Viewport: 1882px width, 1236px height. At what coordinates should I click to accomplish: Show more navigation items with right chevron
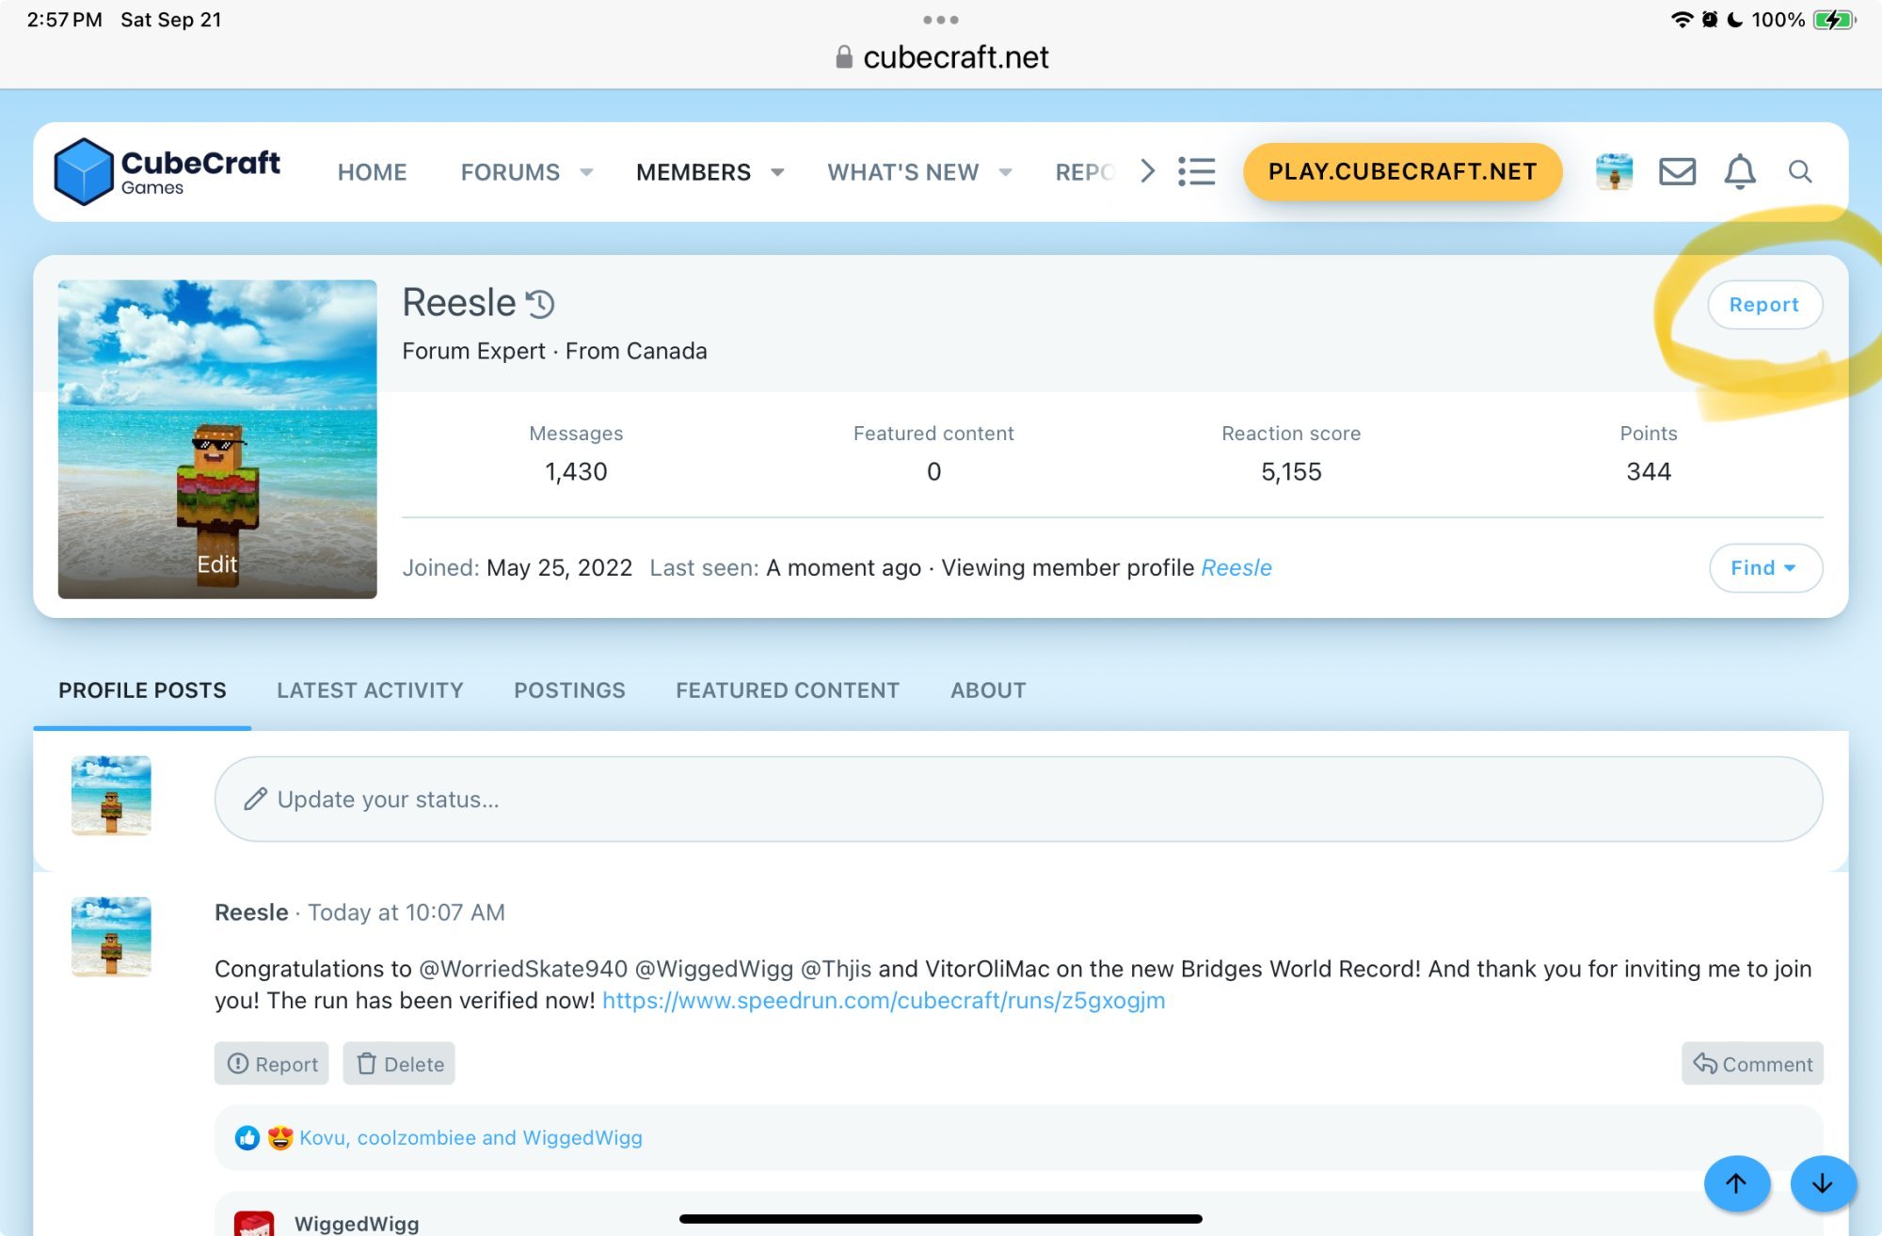(x=1147, y=171)
